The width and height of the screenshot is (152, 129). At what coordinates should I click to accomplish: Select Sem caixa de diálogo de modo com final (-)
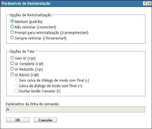(16, 80)
